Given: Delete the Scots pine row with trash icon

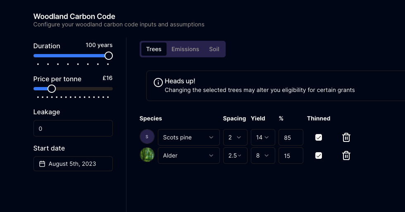Looking at the screenshot, I should [x=346, y=137].
